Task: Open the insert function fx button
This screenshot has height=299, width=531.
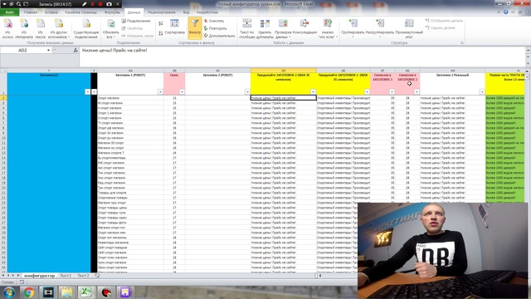Action: point(76,50)
